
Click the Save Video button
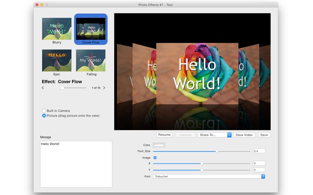pos(244,135)
